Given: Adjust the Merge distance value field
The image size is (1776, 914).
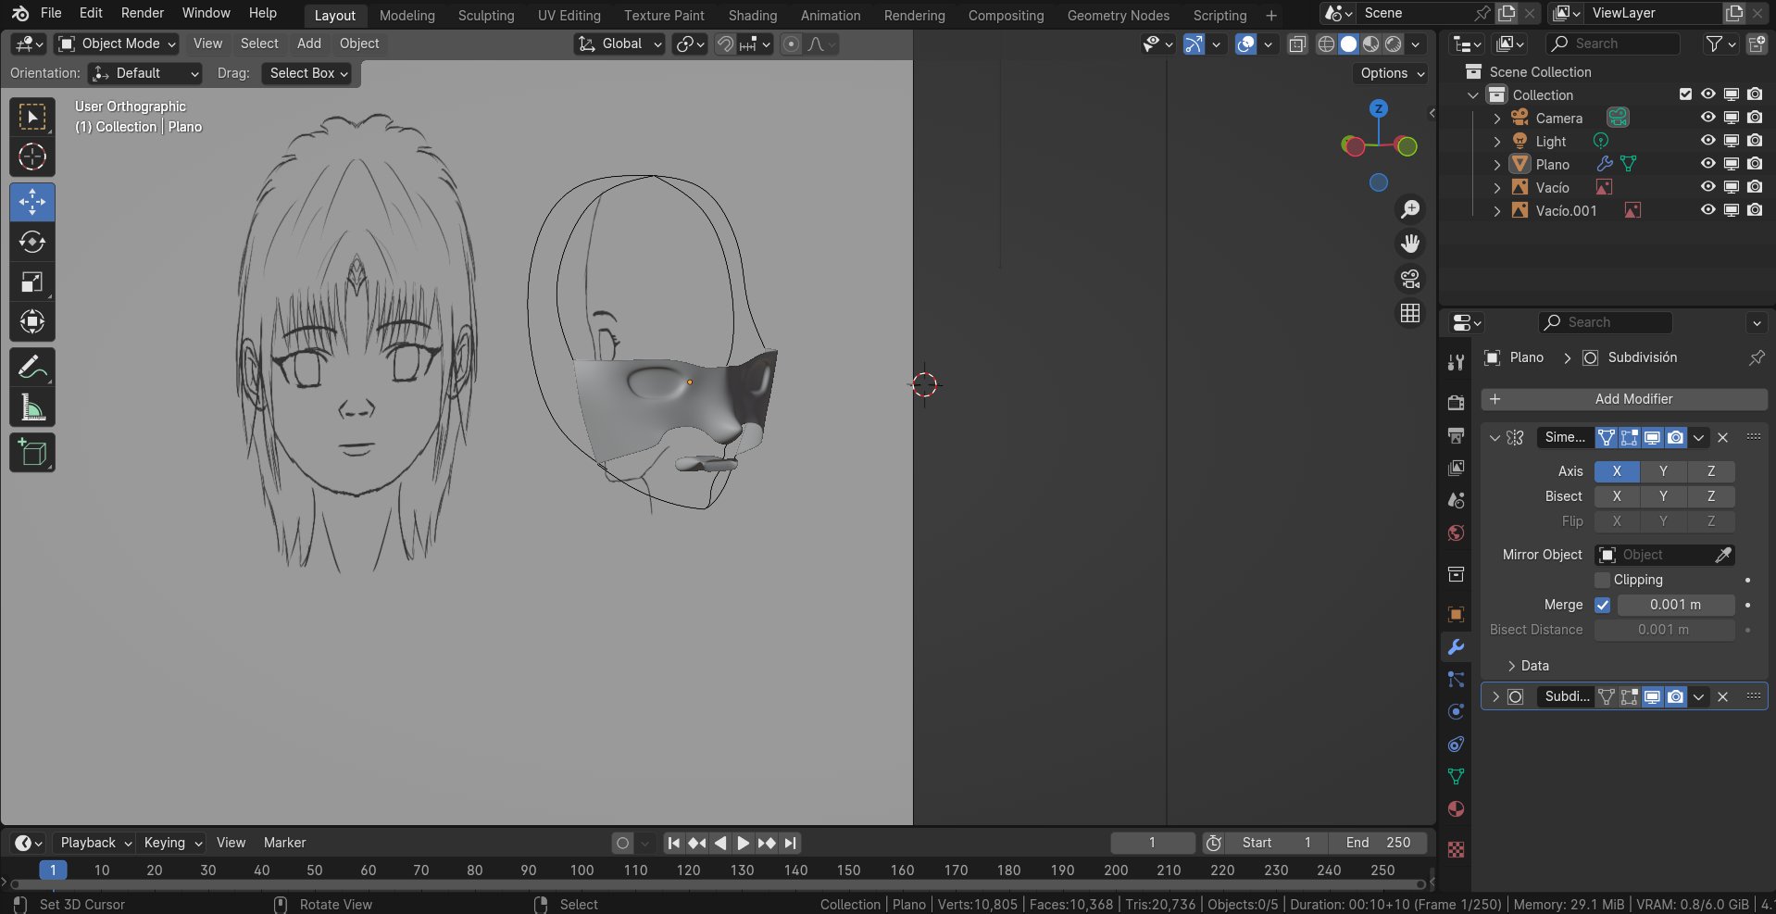Looking at the screenshot, I should click(1675, 605).
